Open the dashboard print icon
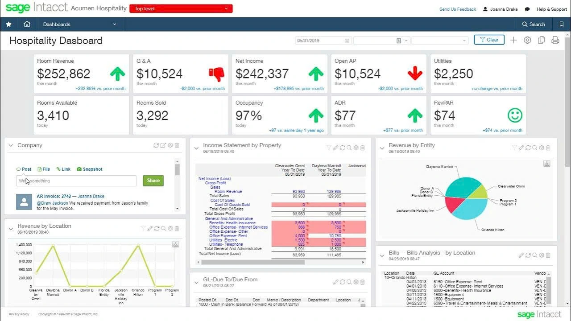Image resolution: width=571 pixels, height=321 pixels. tap(555, 40)
